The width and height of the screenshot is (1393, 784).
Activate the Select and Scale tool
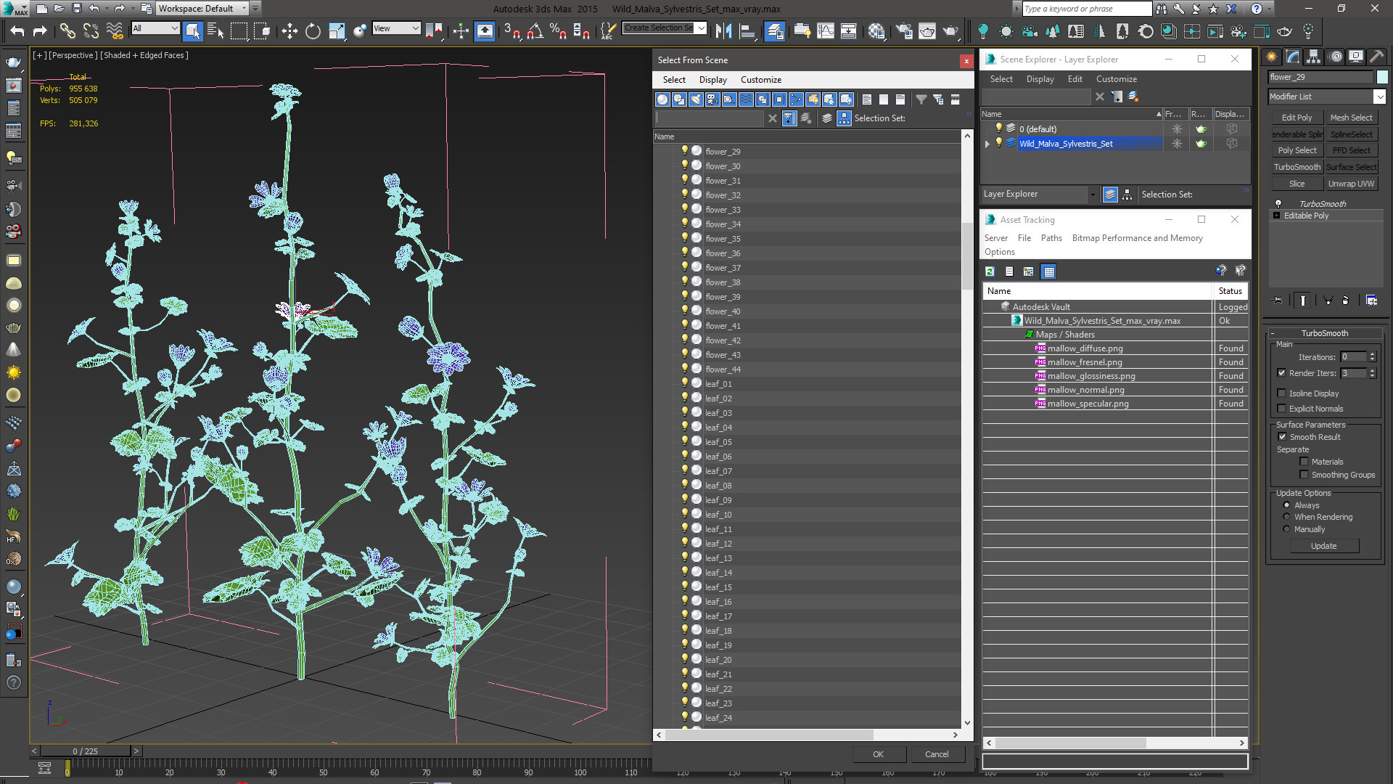point(337,30)
